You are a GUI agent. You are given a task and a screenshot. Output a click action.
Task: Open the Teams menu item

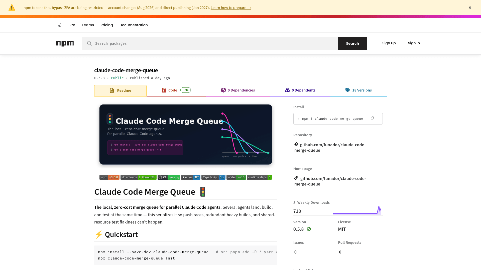click(88, 25)
